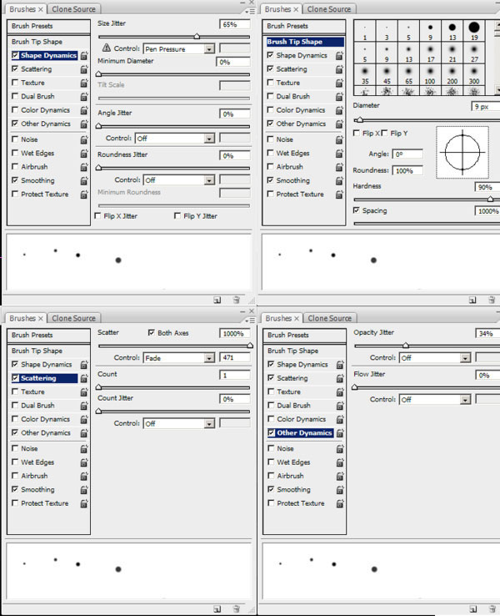500x616 pixels.
Task: Click the warning triangle beside Pen Pressure control
Action: coord(106,49)
